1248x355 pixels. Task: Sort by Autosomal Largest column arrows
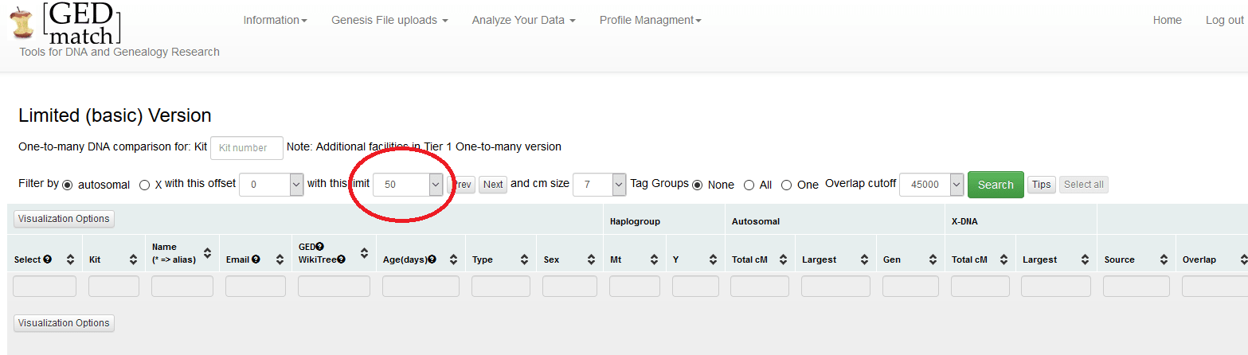tap(863, 259)
